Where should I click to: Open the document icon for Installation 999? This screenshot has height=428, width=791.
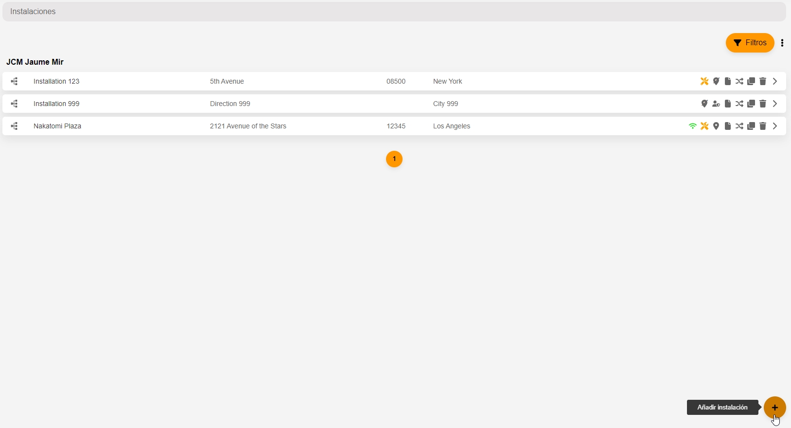(x=728, y=104)
